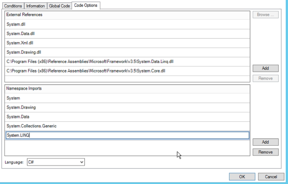Remove the selected namespace import
The height and width of the screenshot is (184, 288).
265,152
